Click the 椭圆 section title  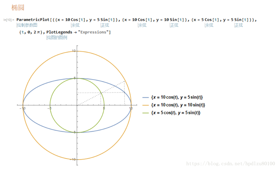(18, 8)
